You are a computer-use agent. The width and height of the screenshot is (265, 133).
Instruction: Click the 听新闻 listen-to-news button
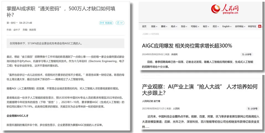click(106, 23)
